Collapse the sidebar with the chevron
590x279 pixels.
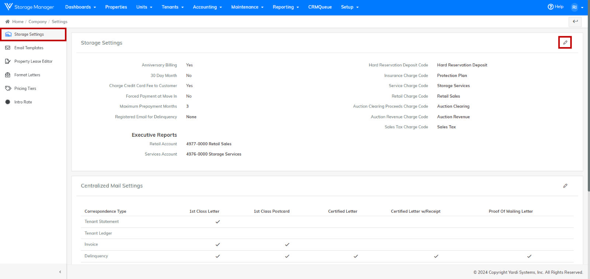[60, 272]
